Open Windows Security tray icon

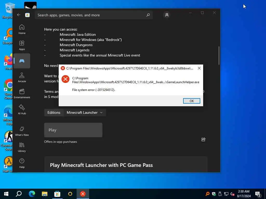coord(214,194)
